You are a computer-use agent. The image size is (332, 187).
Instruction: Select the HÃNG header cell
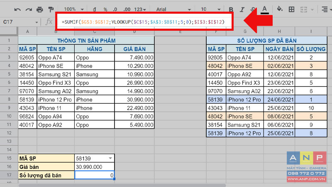95,49
